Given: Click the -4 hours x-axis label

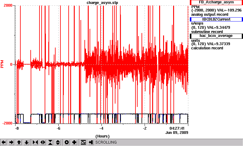Looking at the screenshot, I should (101, 128).
